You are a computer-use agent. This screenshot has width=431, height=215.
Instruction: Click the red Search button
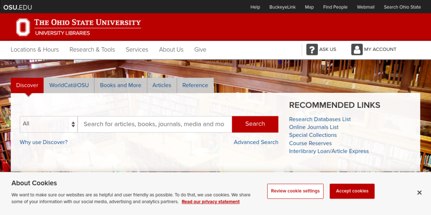click(255, 124)
